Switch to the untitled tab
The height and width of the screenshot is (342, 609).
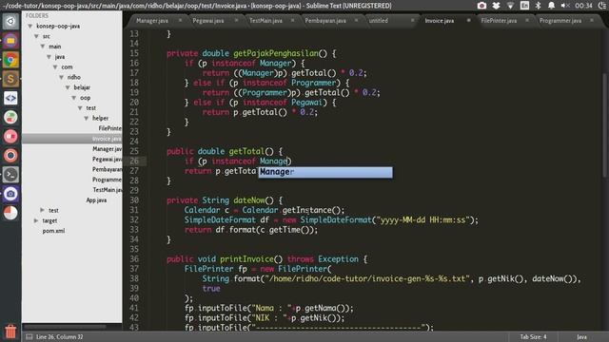tap(379, 21)
